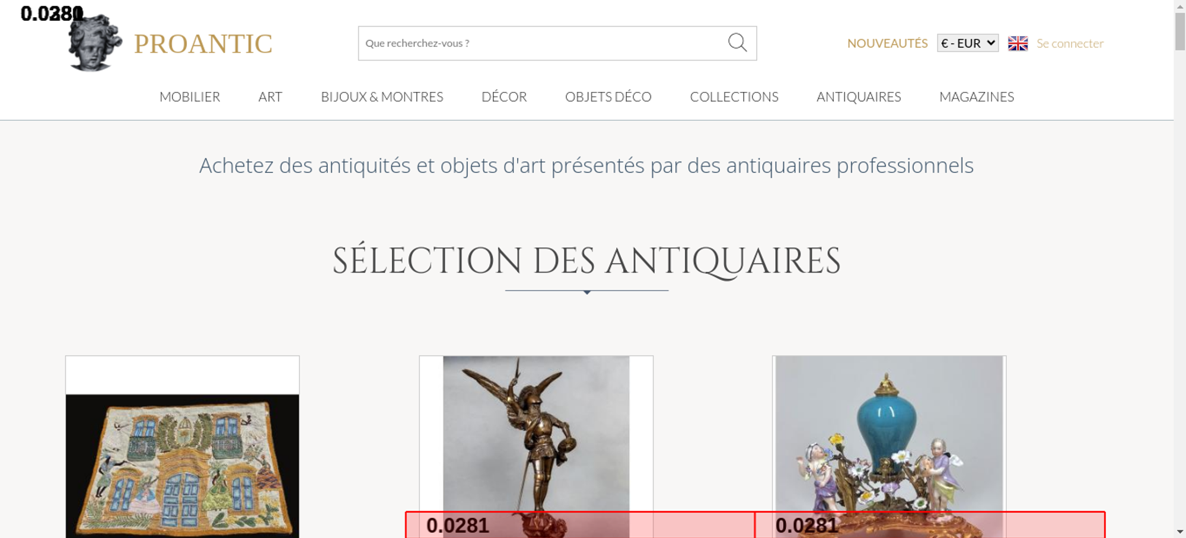
Task: Navigate to ANTIQUAIRES section
Action: point(859,97)
